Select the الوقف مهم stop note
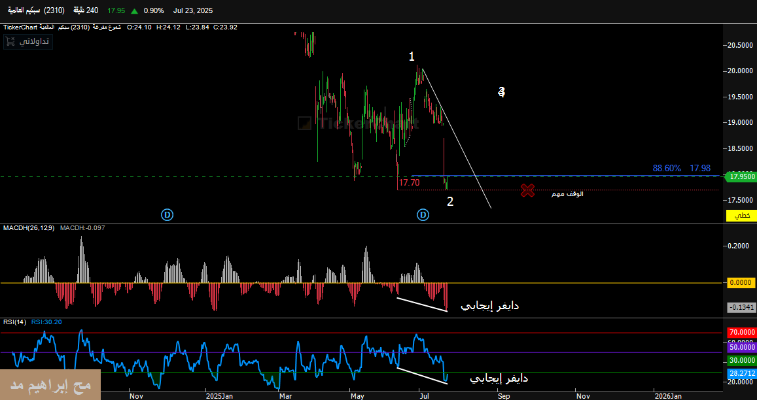 coord(568,194)
